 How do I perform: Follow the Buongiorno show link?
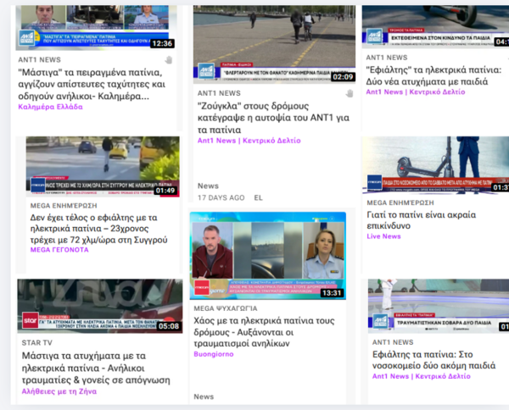tap(214, 354)
